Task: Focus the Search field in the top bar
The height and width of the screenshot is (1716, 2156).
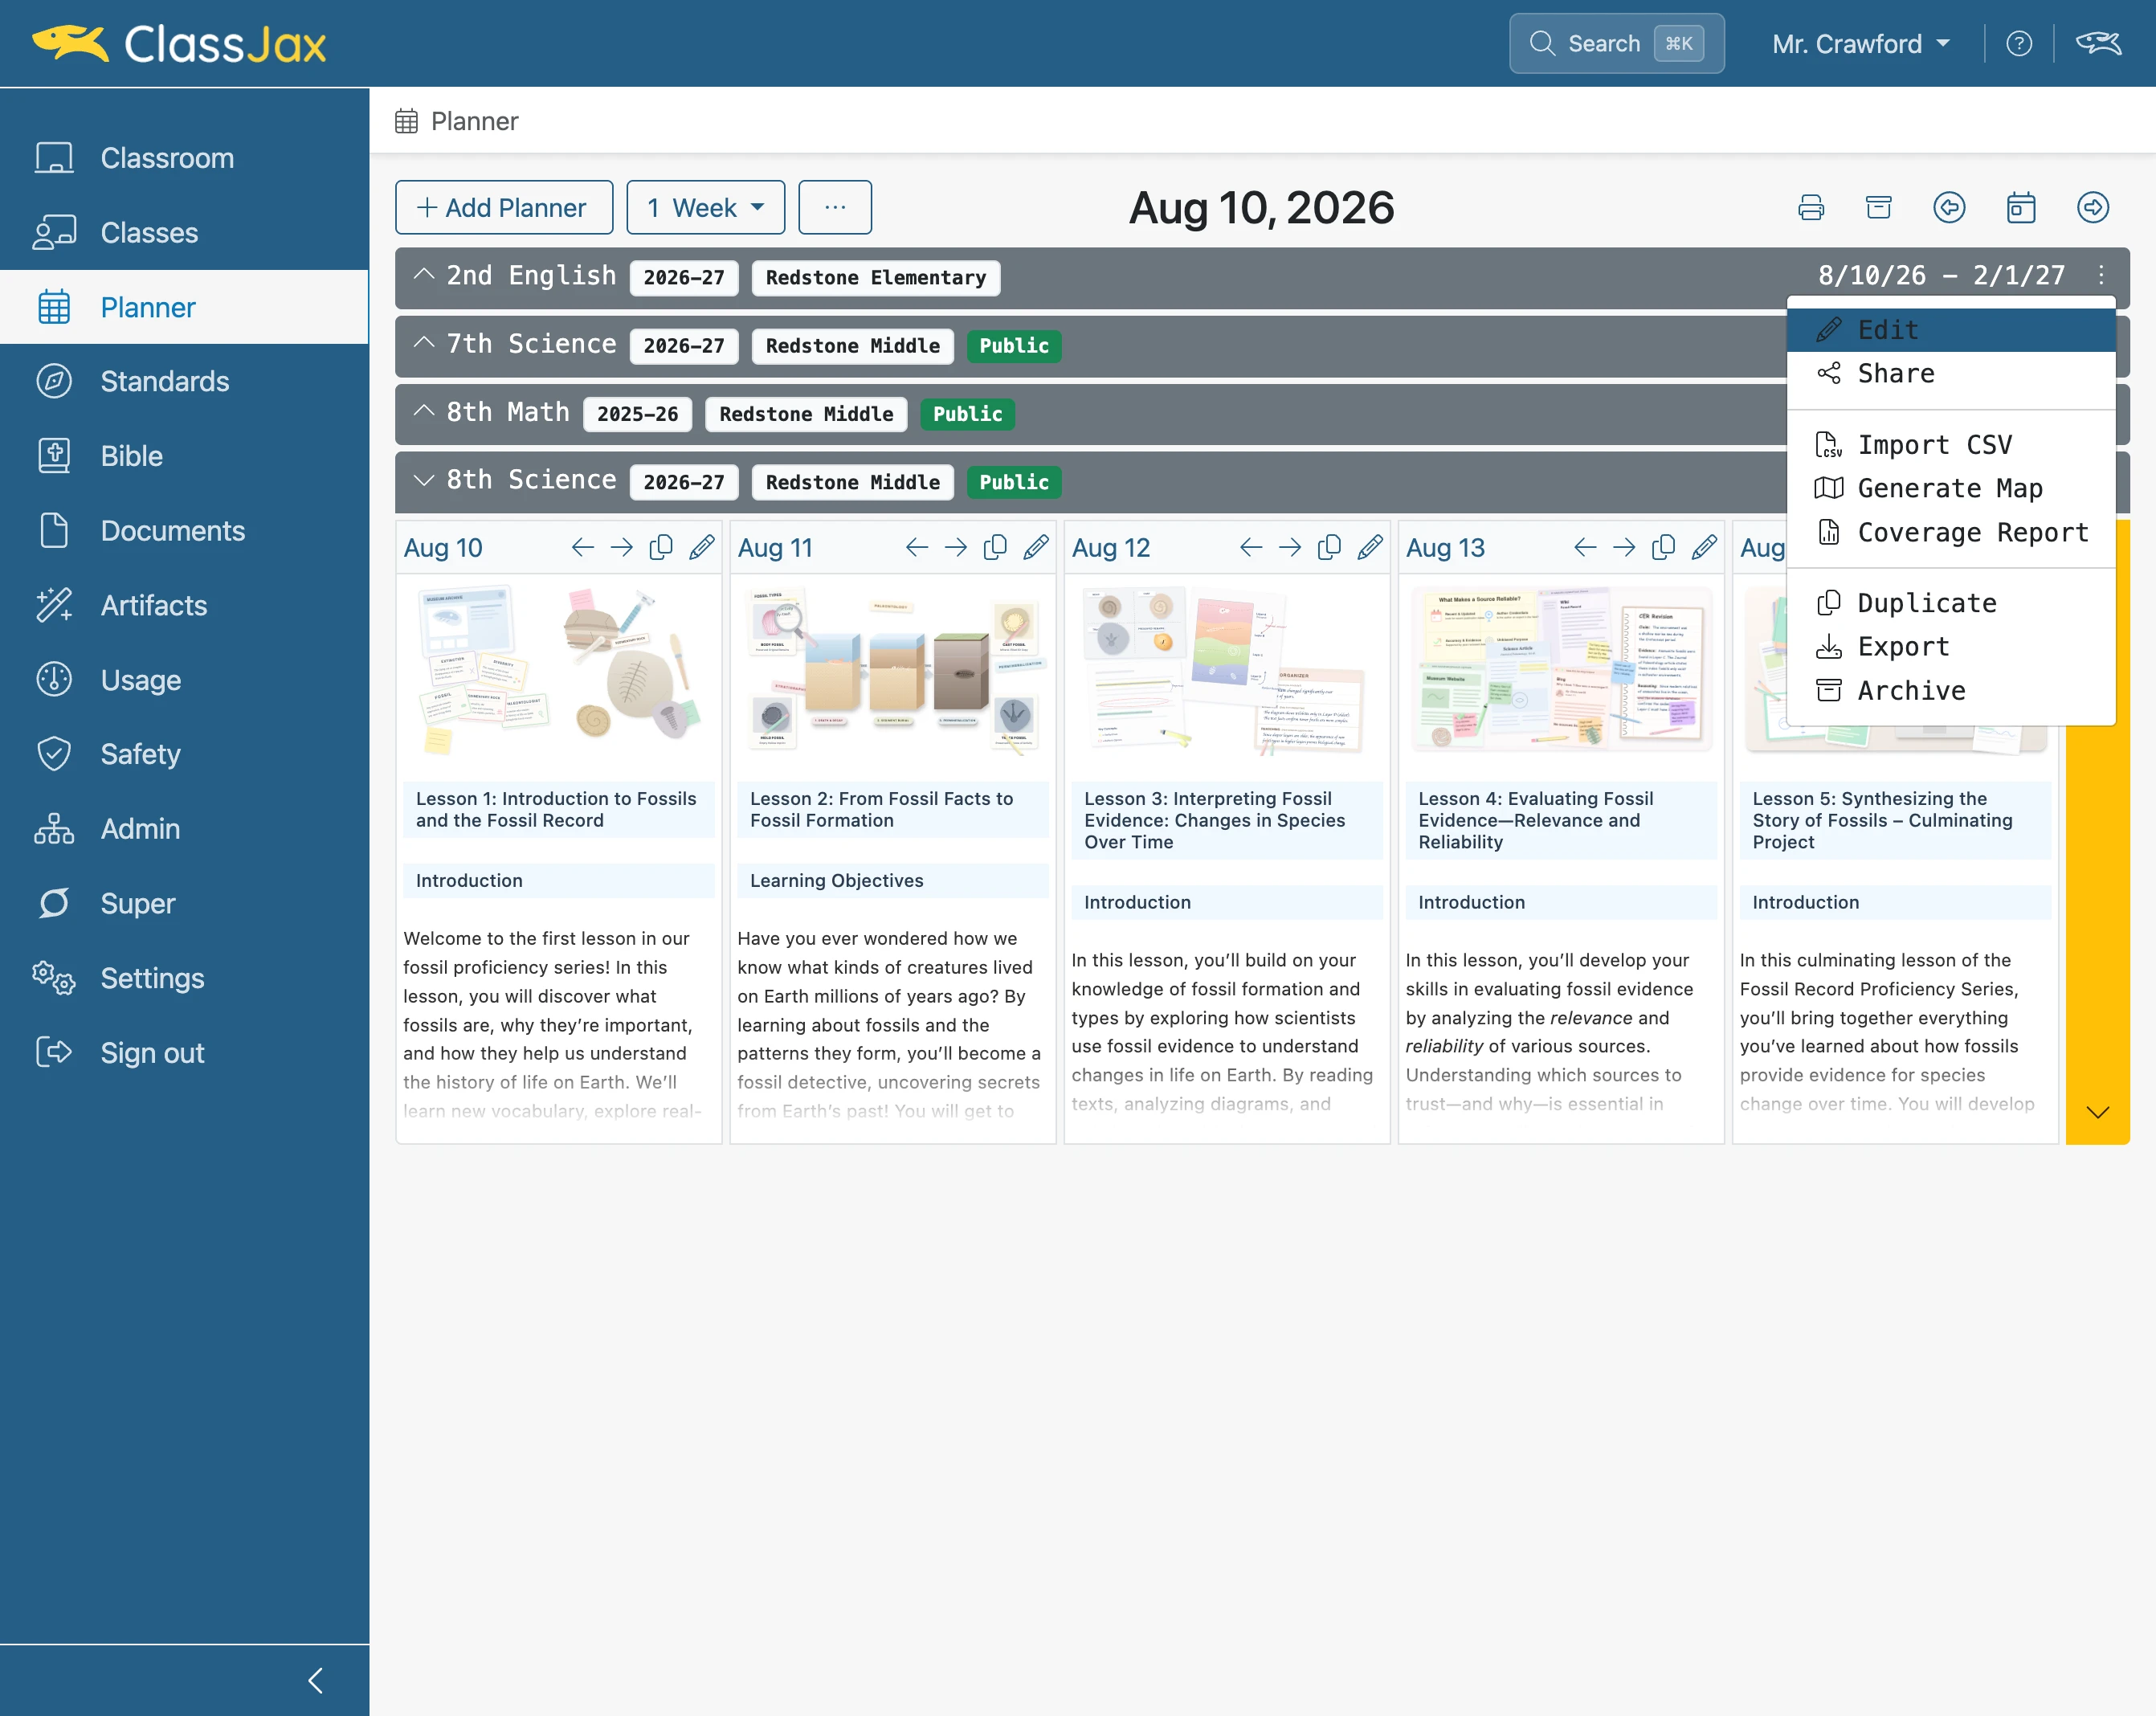Action: coord(1616,44)
